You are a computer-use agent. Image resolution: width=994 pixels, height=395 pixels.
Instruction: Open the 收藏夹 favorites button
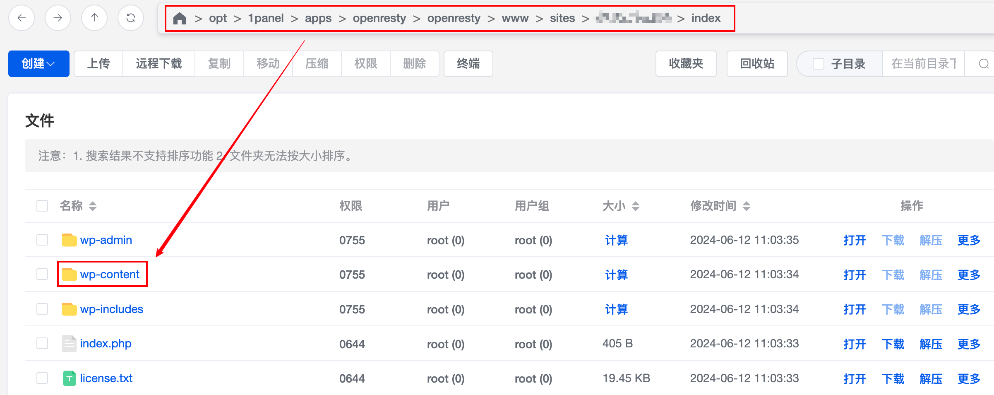(x=686, y=64)
